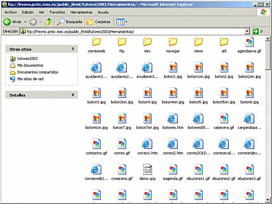The height and width of the screenshot is (204, 272).
Task: Collapse the Otros sitios panel
Action: tap(73, 49)
